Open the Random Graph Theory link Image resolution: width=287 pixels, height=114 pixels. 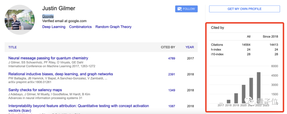point(113,27)
